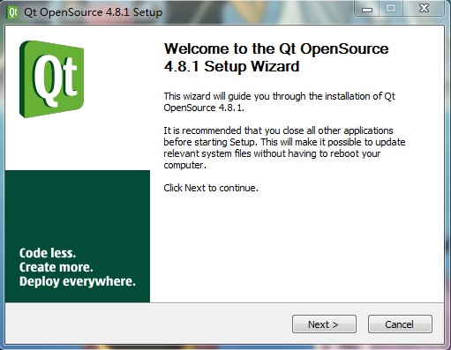Select 'Code less.' slogan text
The width and height of the screenshot is (451, 350).
pos(48,253)
